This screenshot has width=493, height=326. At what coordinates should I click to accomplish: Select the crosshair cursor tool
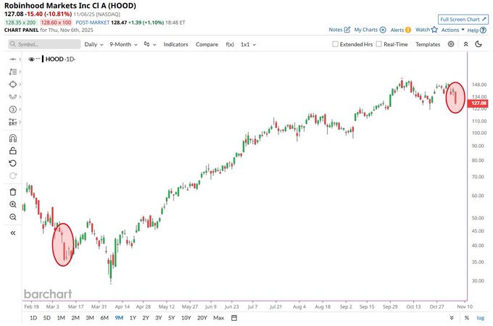click(x=12, y=59)
